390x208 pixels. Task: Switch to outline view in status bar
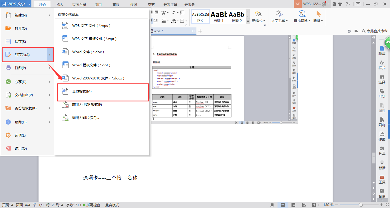(x=293, y=205)
